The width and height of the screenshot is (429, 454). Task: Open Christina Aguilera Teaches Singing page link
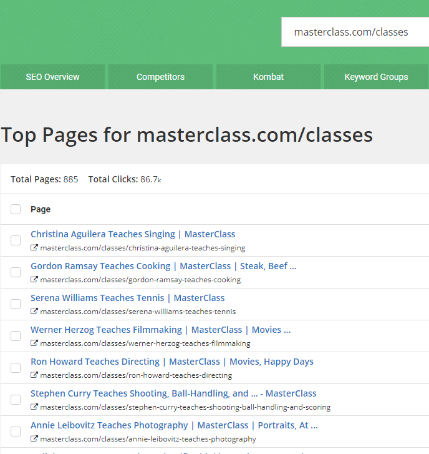133,234
